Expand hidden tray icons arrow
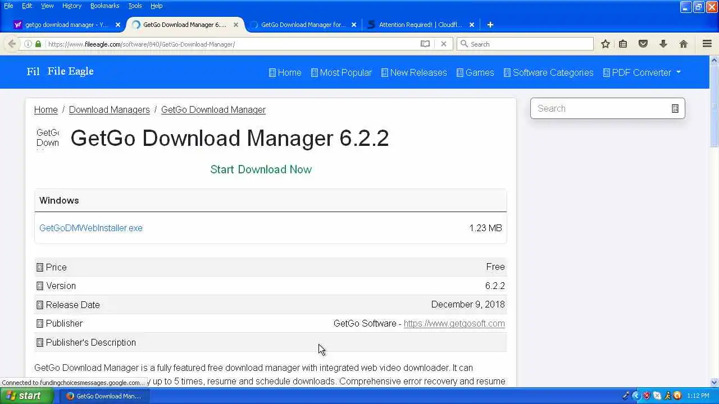The width and height of the screenshot is (719, 404). tap(636, 396)
